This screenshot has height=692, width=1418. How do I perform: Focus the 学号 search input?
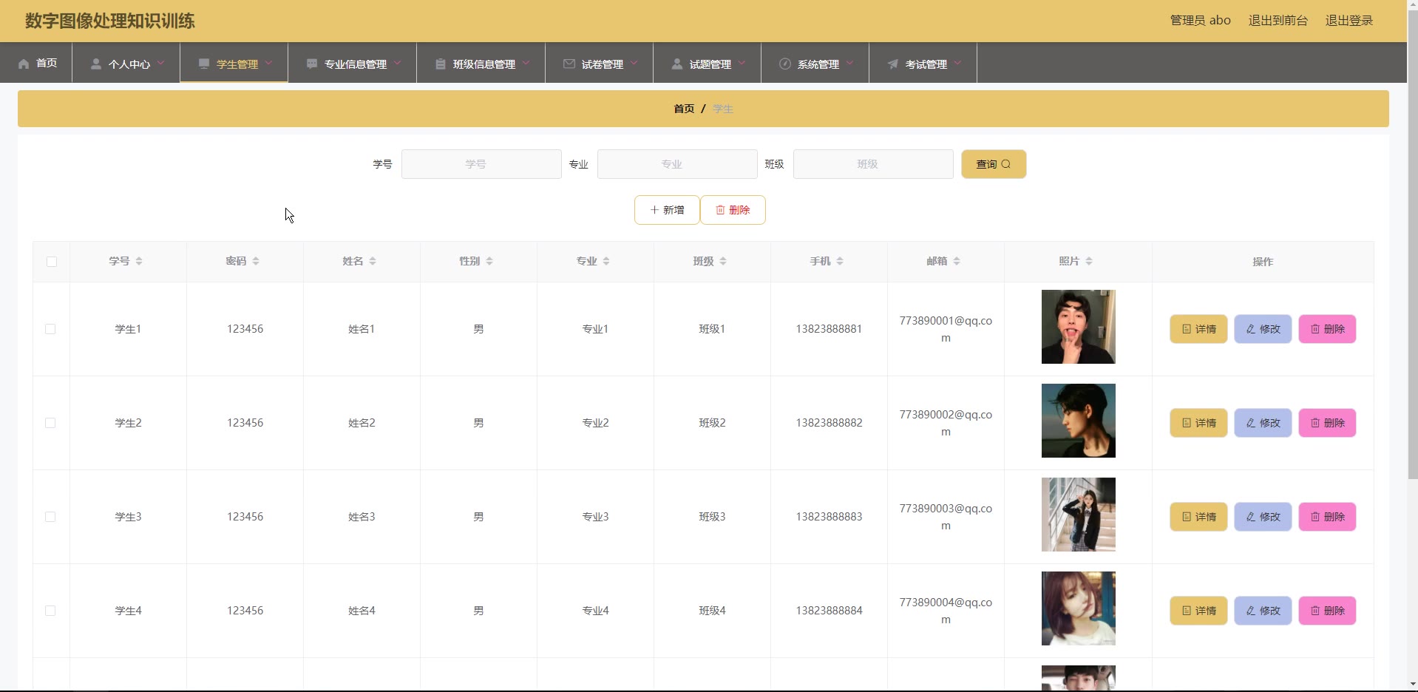(x=481, y=164)
